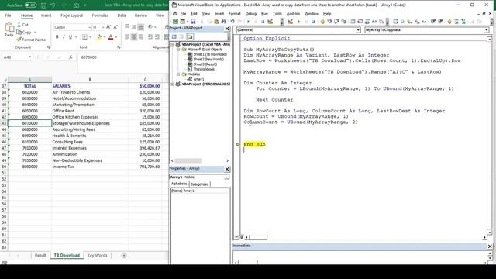
Task: Click View Code icon in Project pane
Action: pyautogui.click(x=174, y=36)
